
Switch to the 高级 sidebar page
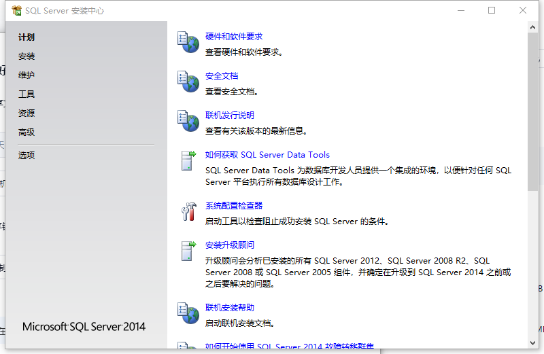point(27,132)
